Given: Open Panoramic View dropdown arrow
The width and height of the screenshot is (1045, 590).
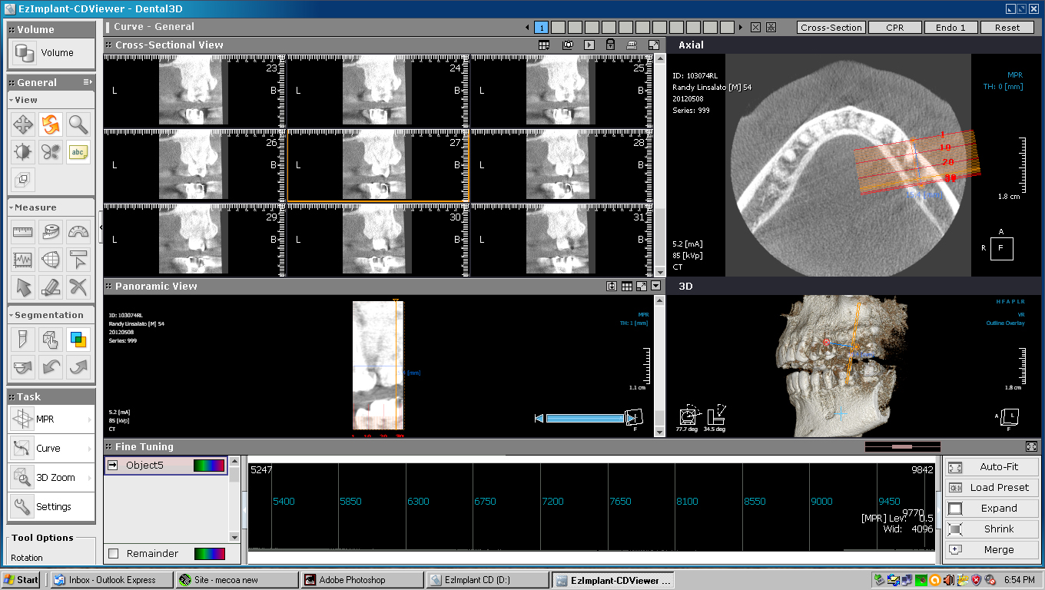Looking at the screenshot, I should [655, 286].
